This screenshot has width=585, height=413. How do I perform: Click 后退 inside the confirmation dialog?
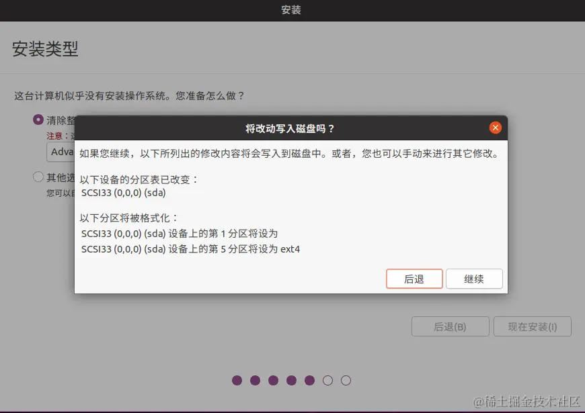pyautogui.click(x=414, y=279)
